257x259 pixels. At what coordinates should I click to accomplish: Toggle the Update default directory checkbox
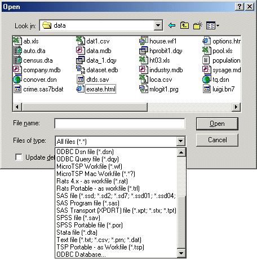(x=19, y=157)
